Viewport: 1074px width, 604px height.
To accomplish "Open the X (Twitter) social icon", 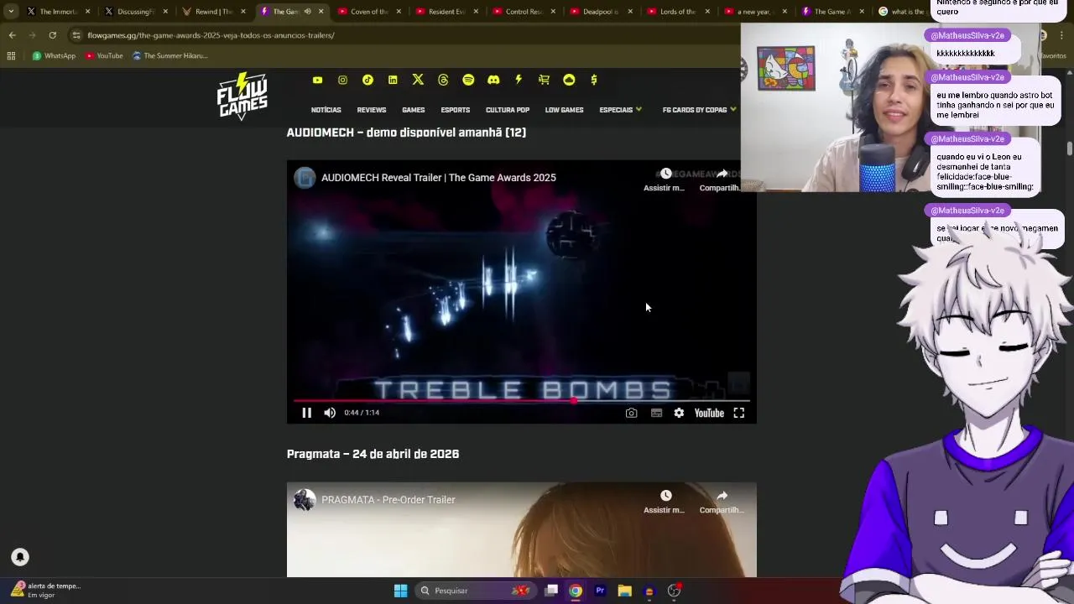I will coord(418,80).
